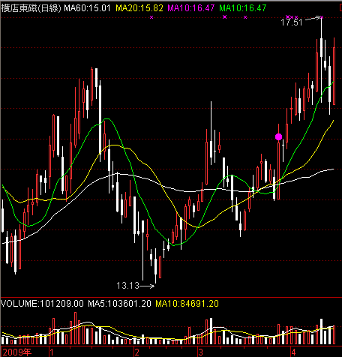Image resolution: width=342 pixels, height=357 pixels.
Task: Click month 3 on the time axis
Action: (200, 352)
